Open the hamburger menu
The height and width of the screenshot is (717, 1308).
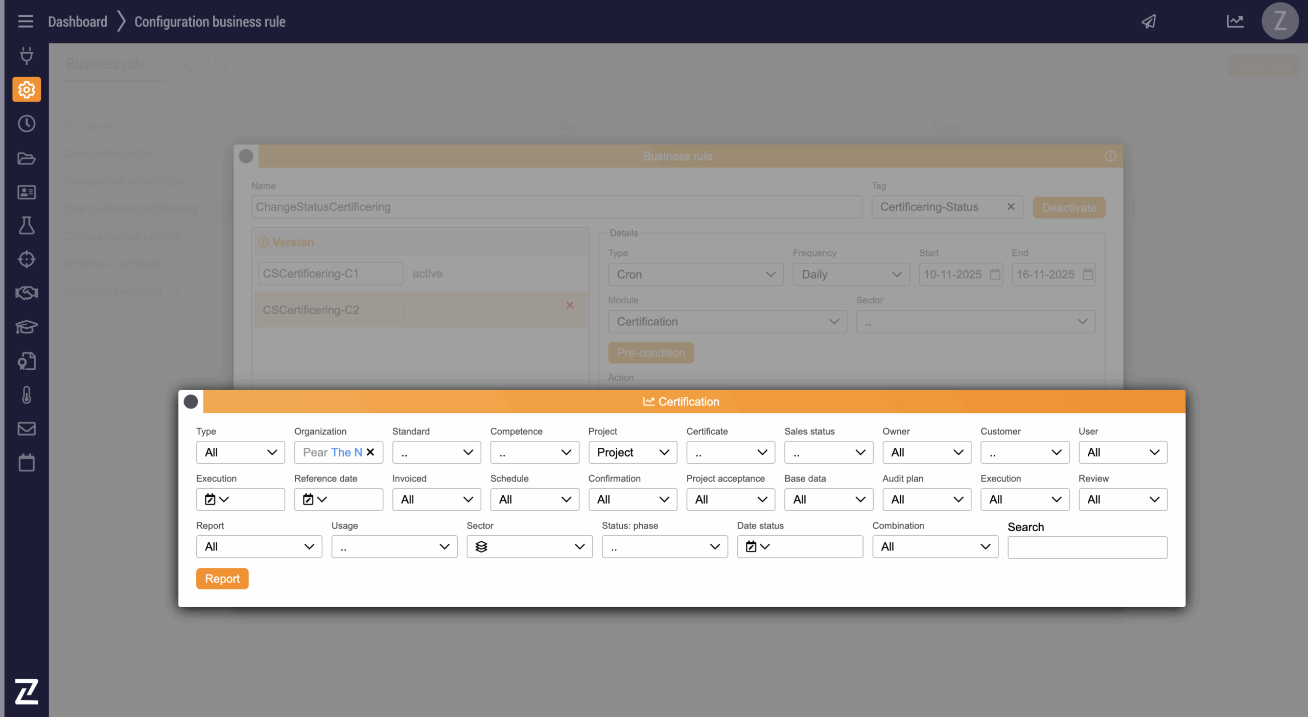(x=25, y=21)
